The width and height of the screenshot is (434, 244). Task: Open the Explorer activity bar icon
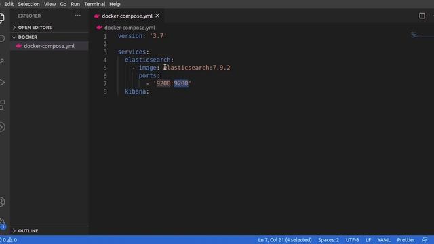pyautogui.click(x=1, y=18)
